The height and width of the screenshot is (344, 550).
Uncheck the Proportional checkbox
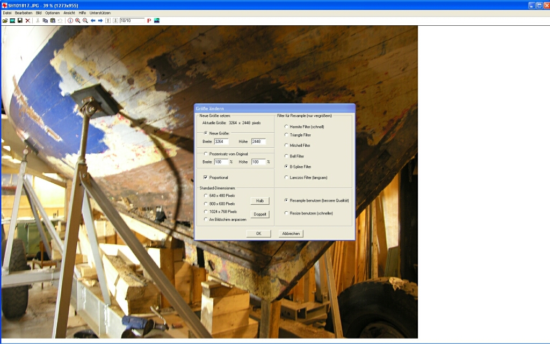[x=206, y=177]
